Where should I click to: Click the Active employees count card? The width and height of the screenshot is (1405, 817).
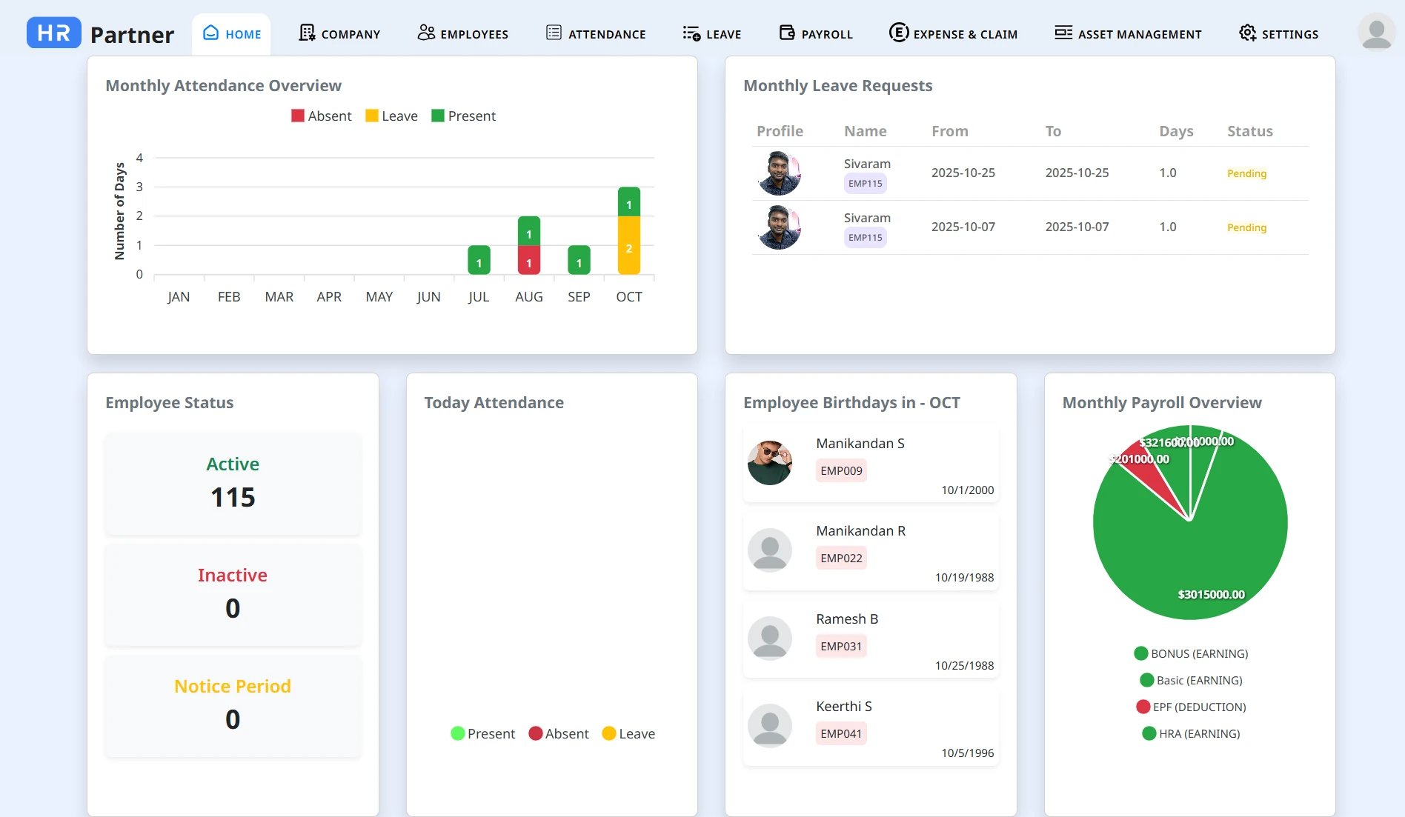coord(233,484)
